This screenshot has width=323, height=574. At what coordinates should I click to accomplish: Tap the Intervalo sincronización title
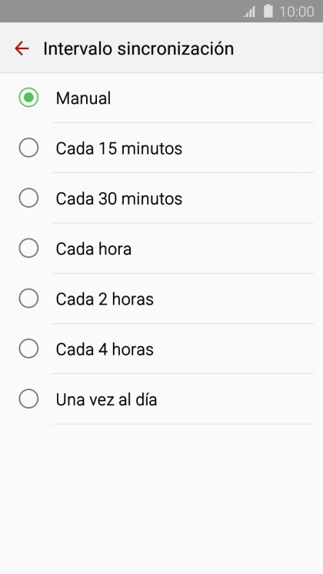point(138,48)
